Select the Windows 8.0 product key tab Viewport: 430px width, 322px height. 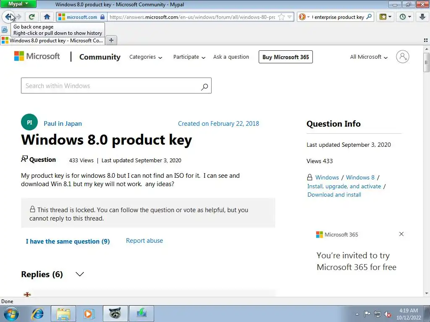(52, 41)
